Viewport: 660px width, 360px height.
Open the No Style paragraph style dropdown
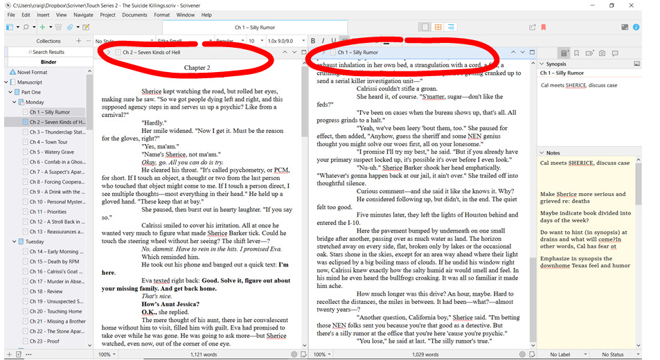click(124, 41)
